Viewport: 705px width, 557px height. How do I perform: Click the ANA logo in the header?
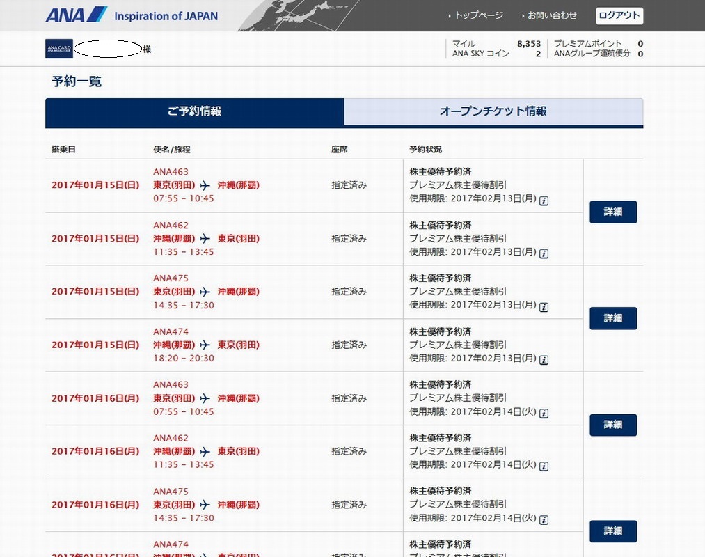pyautogui.click(x=76, y=15)
